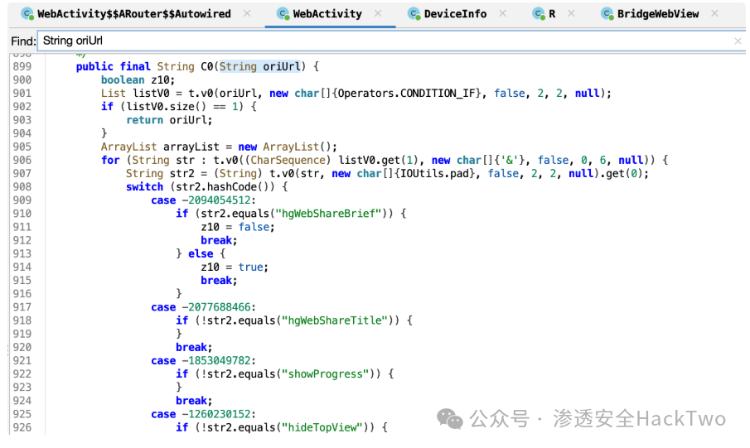Click the "hgWebShareBrief" string literal
Screen dimensions: 750x448
pos(328,214)
